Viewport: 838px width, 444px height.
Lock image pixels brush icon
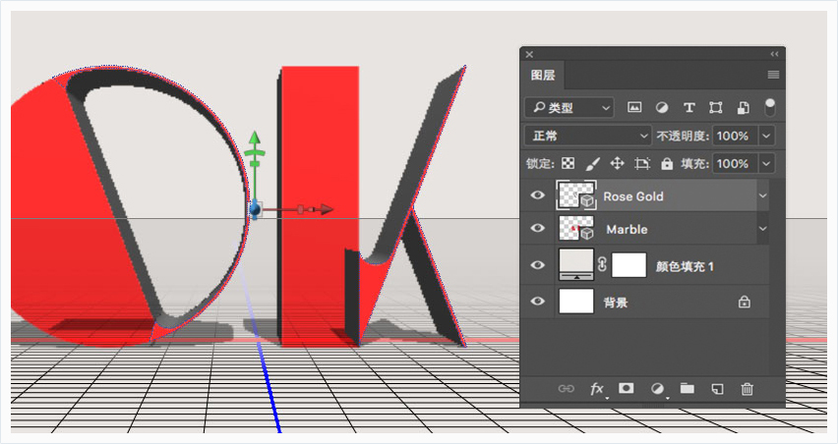click(x=593, y=163)
